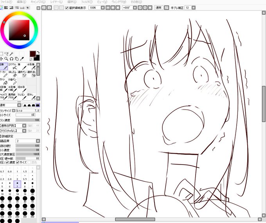266x223 pixels.
Task: Uncheck 選択領域表示 selection display checkbox
Action: 67,8
